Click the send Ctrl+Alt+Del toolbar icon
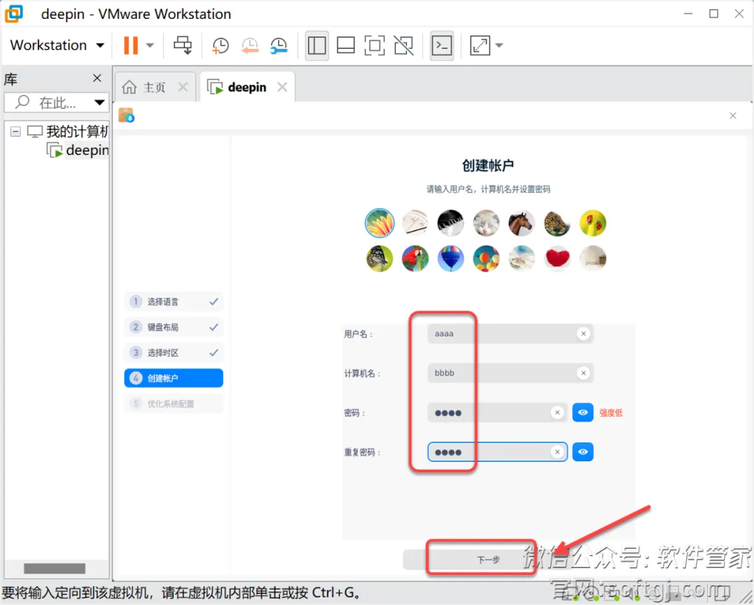Viewport: 754px width, 605px height. [x=183, y=45]
